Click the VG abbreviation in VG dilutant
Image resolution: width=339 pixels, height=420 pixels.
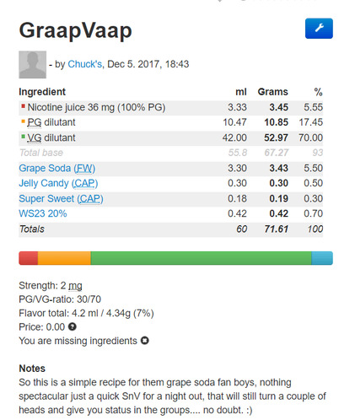pos(35,137)
